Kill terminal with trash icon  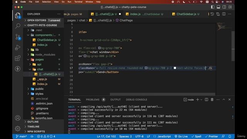click(212, 100)
